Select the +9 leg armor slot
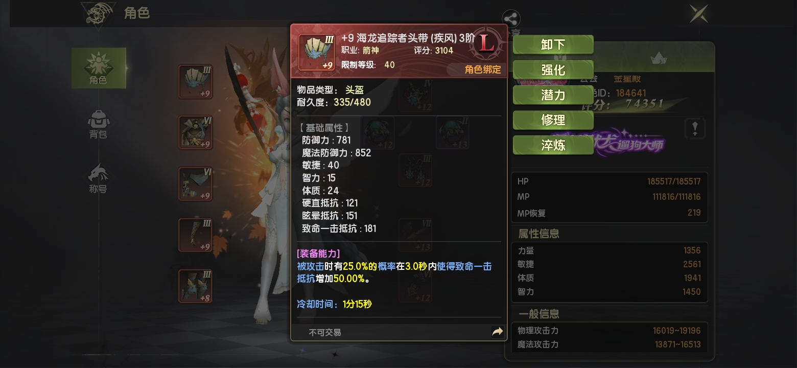 point(195,183)
